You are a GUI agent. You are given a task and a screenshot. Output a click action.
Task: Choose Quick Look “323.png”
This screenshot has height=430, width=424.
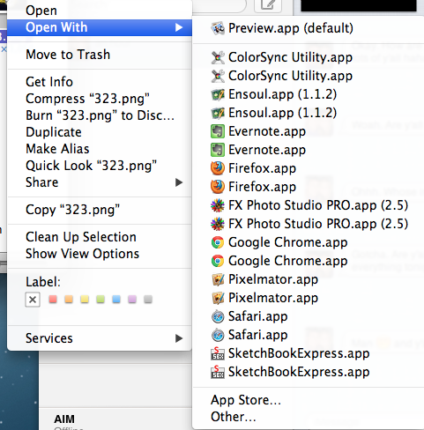(100, 166)
